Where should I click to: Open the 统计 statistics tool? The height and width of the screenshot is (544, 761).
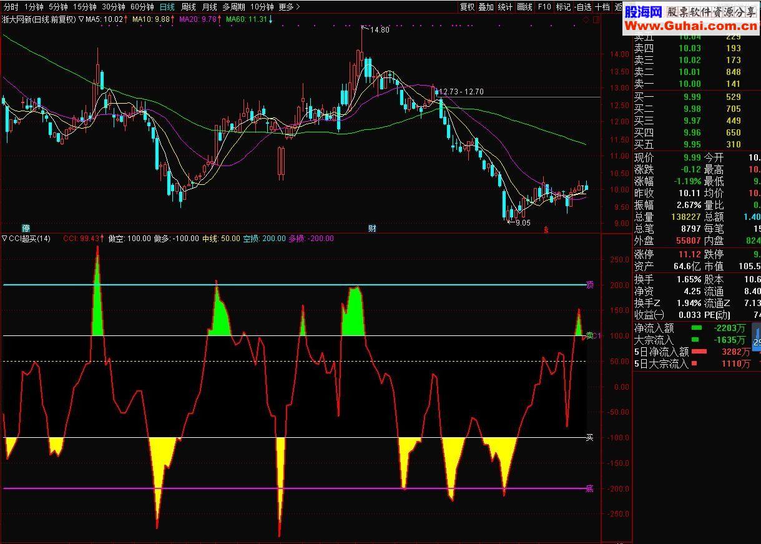505,7
